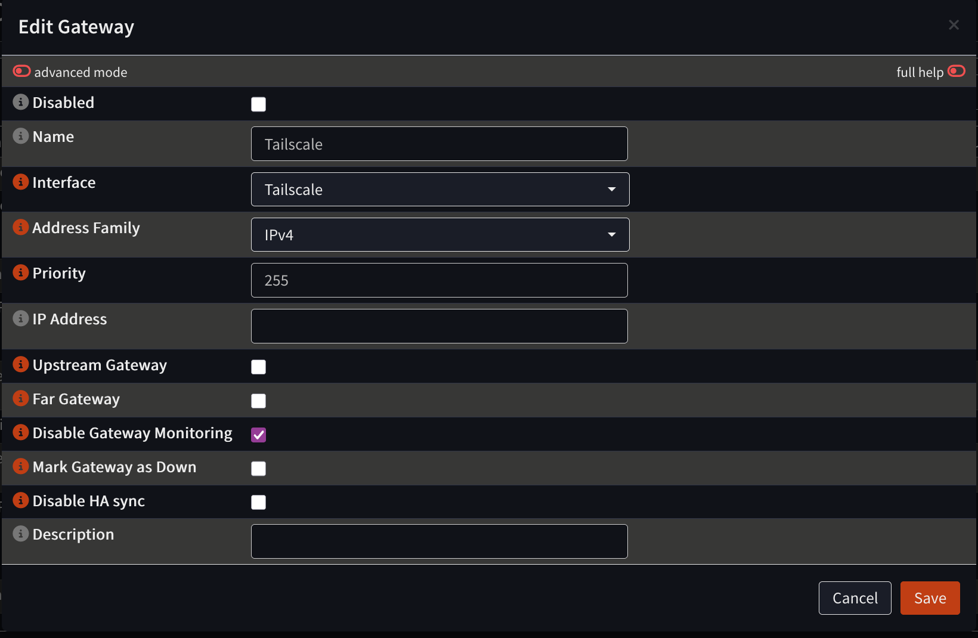
Task: Click the IP Address input field
Action: 440,326
